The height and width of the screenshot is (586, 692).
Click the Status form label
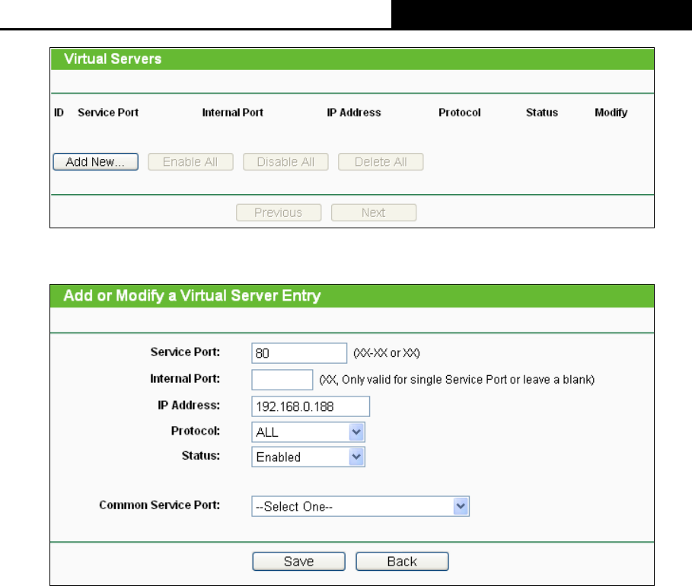click(201, 455)
